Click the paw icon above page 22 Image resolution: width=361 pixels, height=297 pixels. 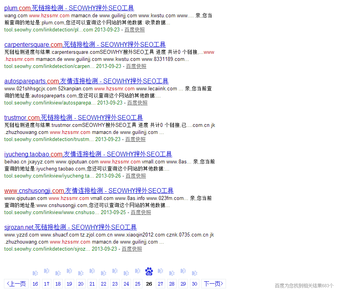[104, 273]
